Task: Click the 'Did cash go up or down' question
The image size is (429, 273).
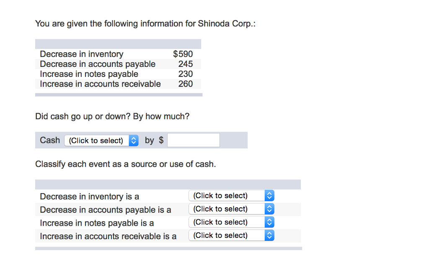Action: coord(112,116)
